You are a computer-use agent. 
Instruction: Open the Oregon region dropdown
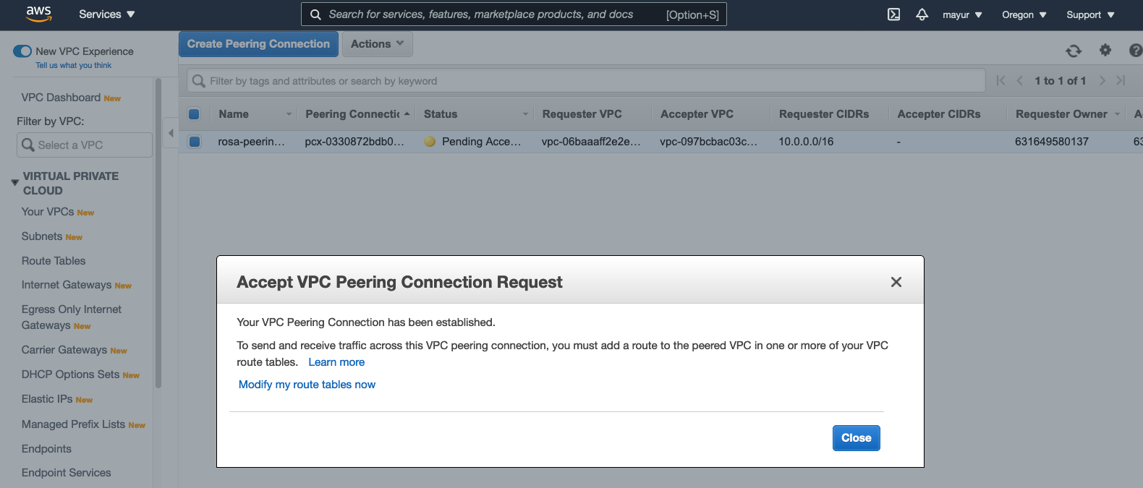1024,14
